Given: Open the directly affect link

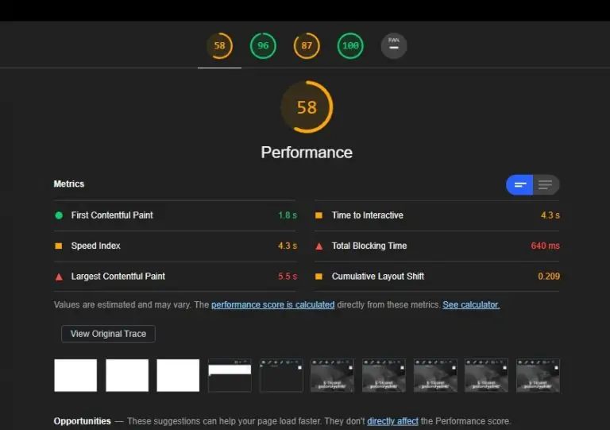Looking at the screenshot, I should 392,421.
